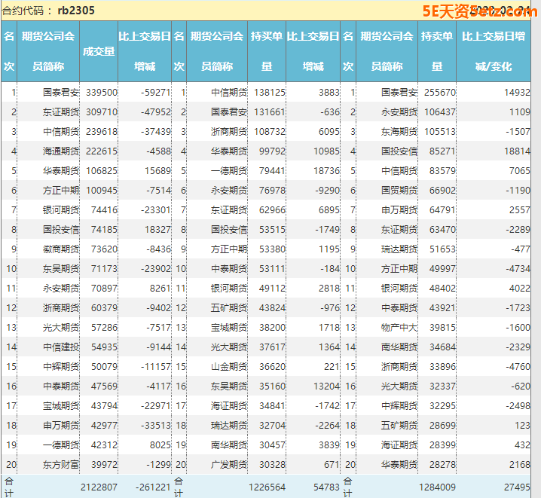Click long position value 53380
541x498 pixels.
pos(272,249)
